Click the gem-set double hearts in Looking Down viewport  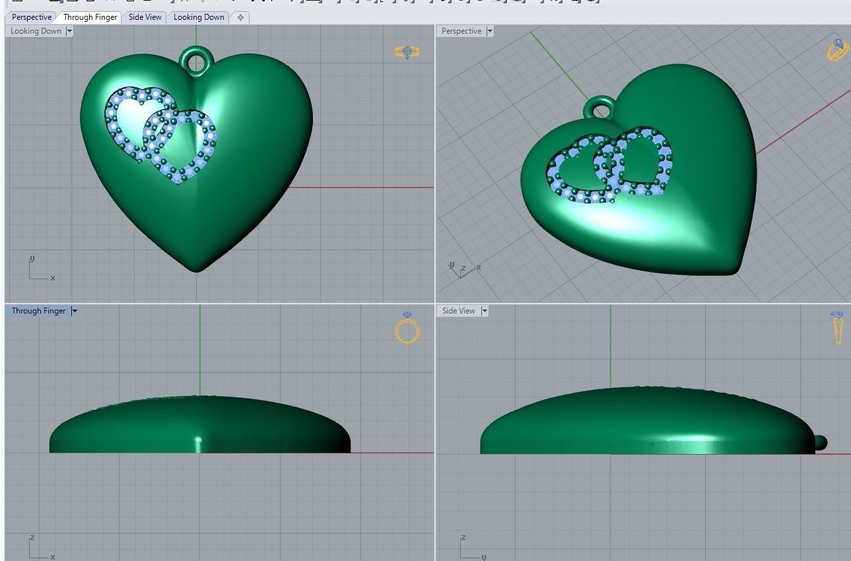pos(160,134)
